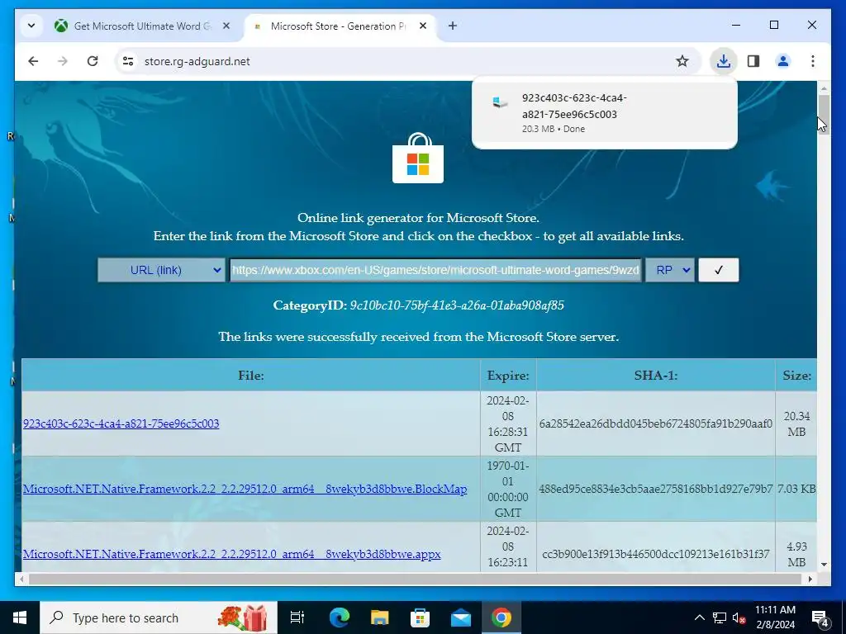Screen dimensions: 846x634
Task: Click the SHA-1: column header
Action: click(655, 376)
